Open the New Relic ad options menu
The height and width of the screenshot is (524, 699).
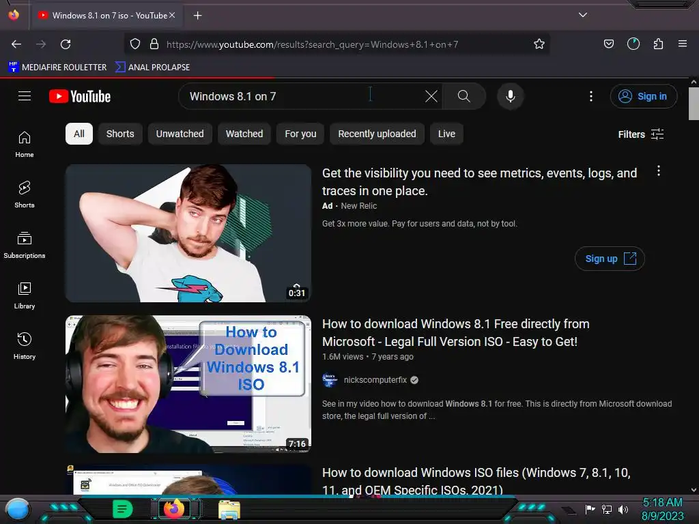tap(659, 171)
